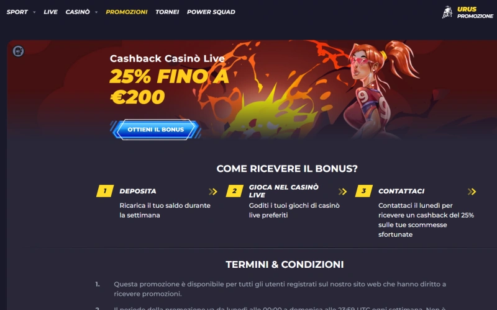Click the redhead character banner image
The height and width of the screenshot is (310, 497).
click(377, 90)
